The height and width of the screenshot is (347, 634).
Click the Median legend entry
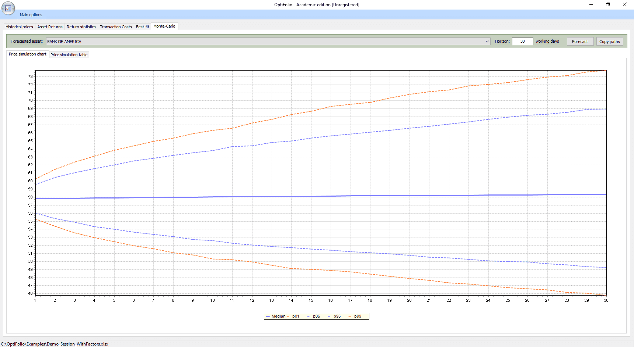[x=276, y=316]
